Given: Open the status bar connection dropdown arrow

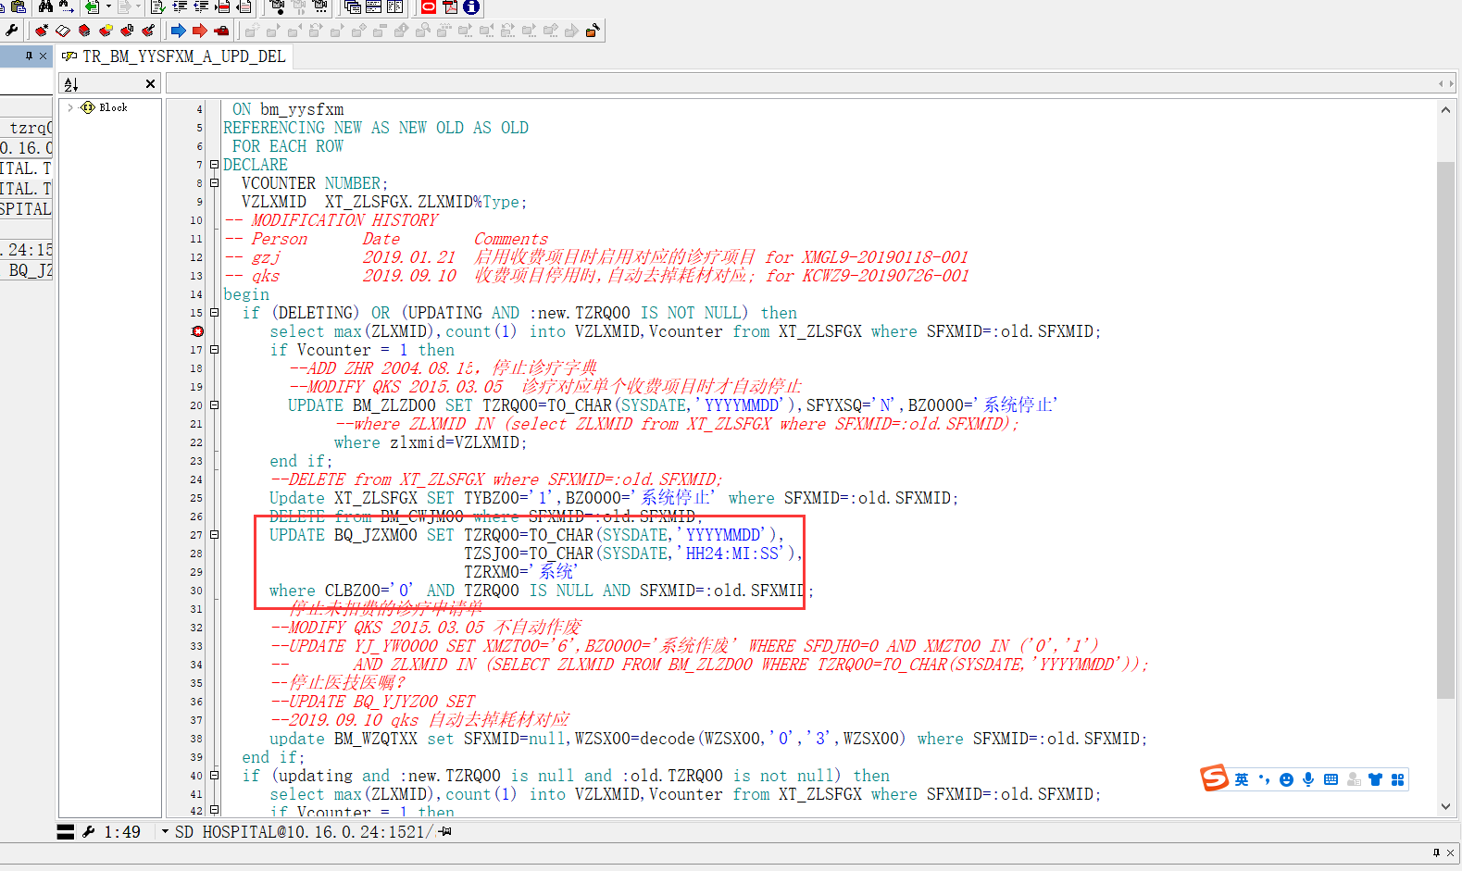Looking at the screenshot, I should tap(165, 831).
